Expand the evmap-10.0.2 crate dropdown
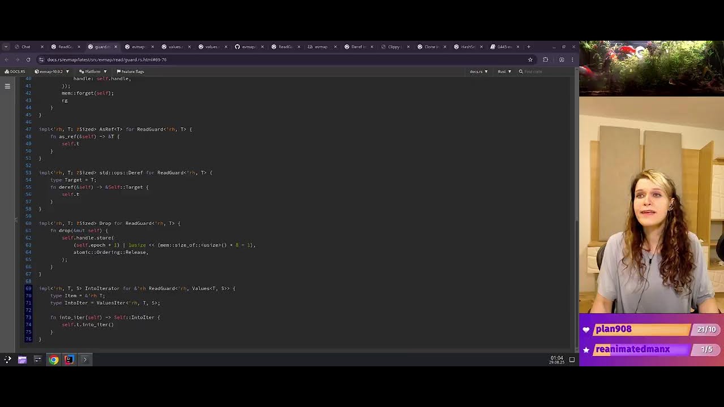This screenshot has height=407, width=724. click(51, 72)
